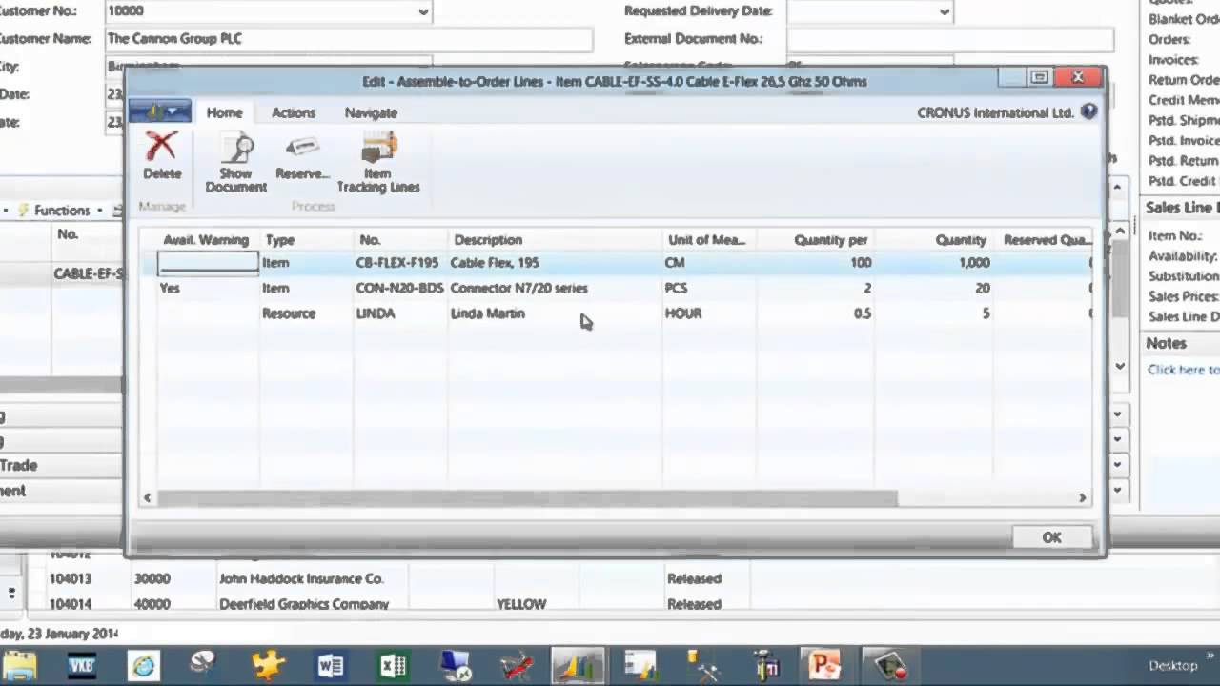1220x686 pixels.
Task: Click quantity value 1,000
Action: coord(974,263)
